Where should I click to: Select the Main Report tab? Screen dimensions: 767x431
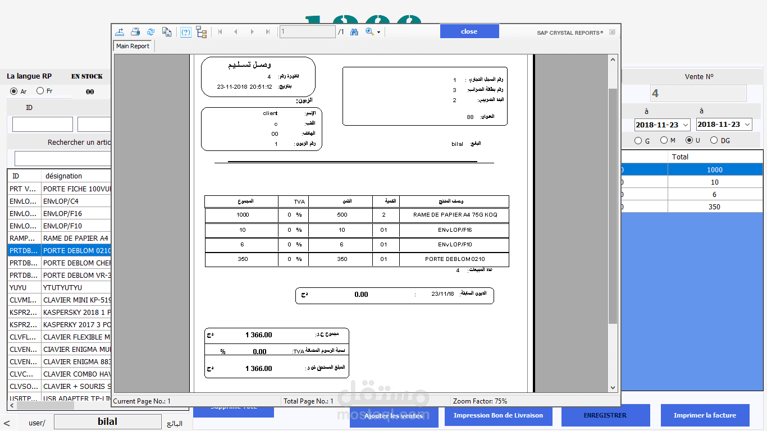[x=133, y=46]
